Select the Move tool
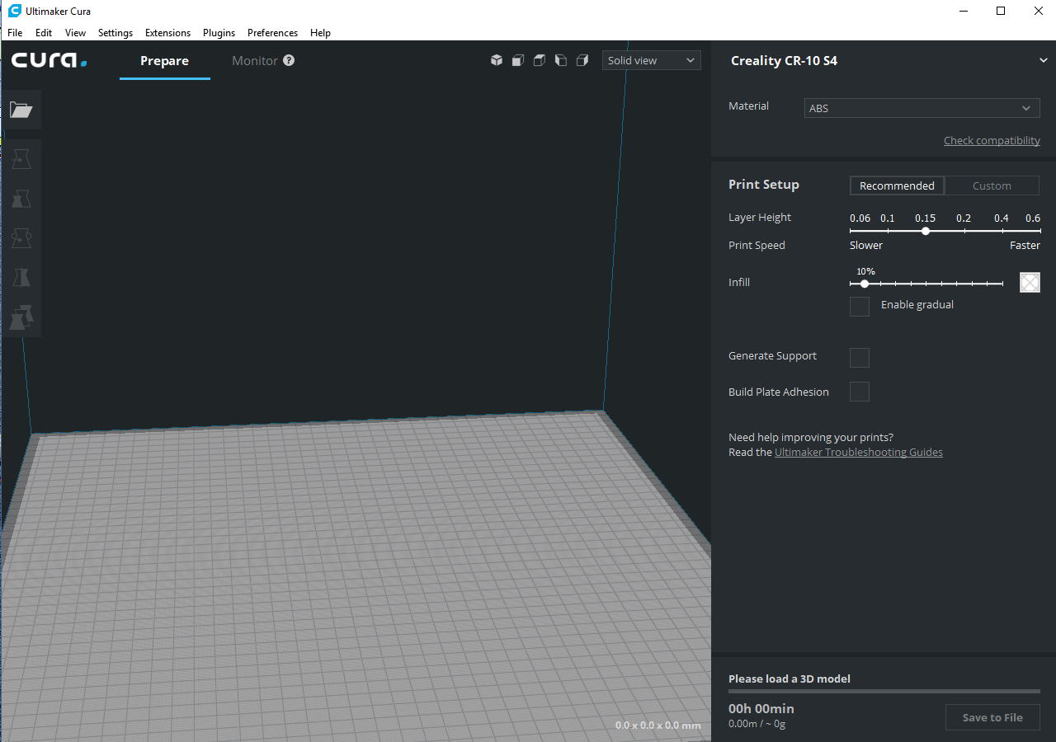This screenshot has height=742, width=1056. (21, 158)
